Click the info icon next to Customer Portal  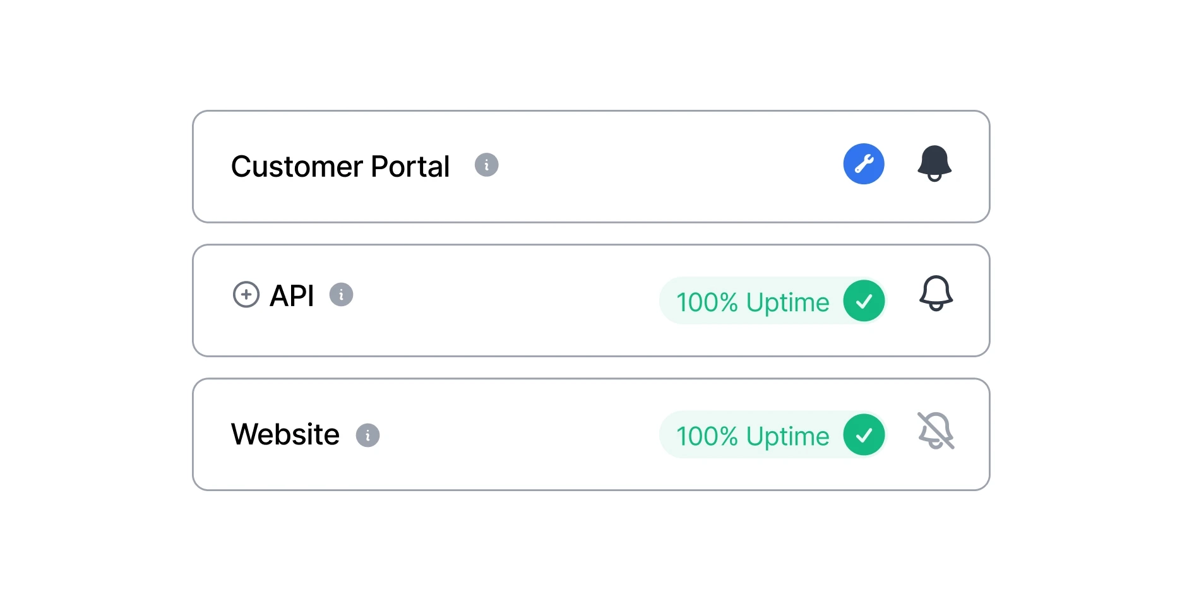click(486, 165)
